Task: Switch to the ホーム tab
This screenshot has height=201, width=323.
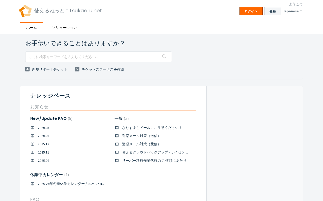Action: 32,28
